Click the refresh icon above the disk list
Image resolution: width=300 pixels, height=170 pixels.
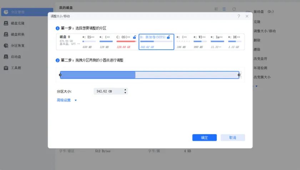[234, 9]
